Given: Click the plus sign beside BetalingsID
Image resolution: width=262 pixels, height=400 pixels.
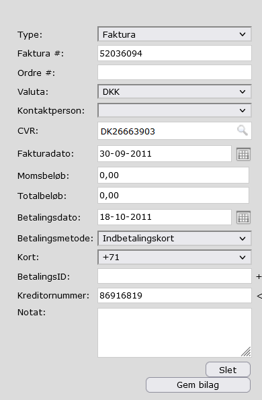Looking at the screenshot, I should (259, 276).
